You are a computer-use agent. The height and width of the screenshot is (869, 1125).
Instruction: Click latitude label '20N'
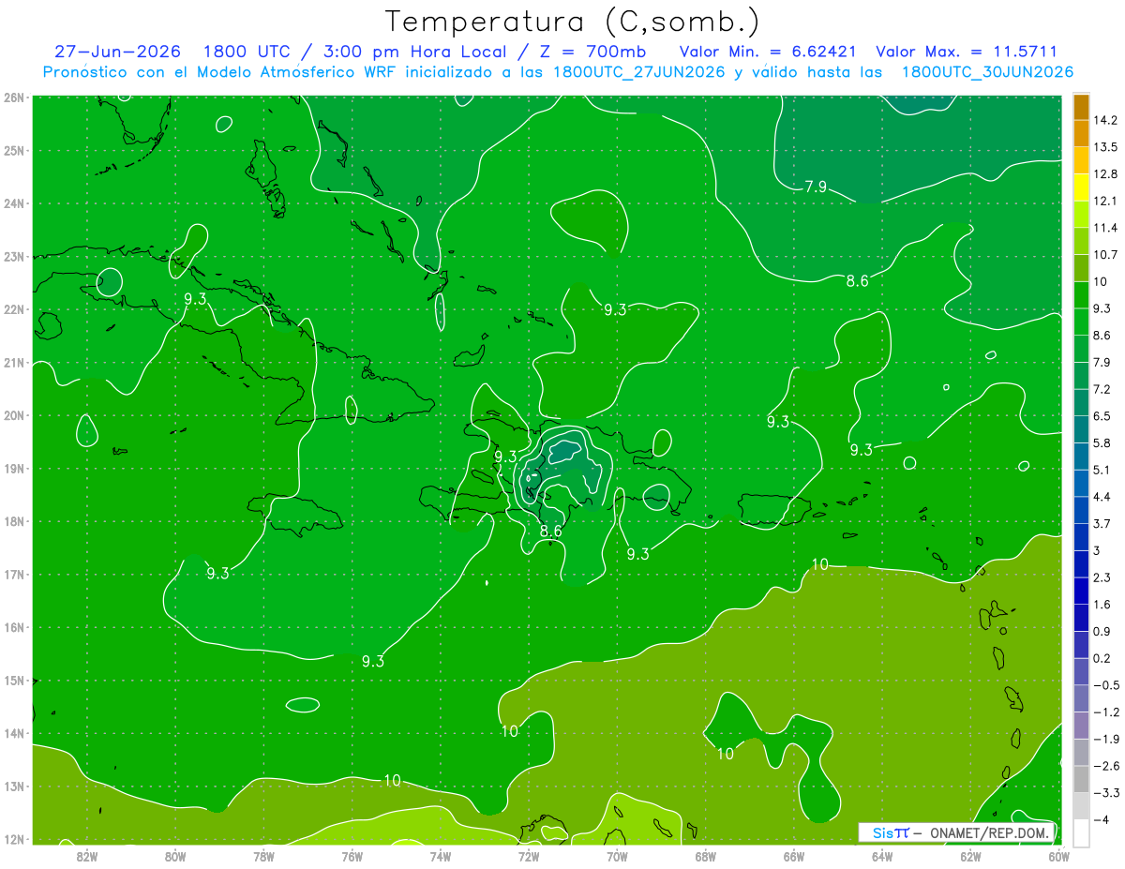click(14, 415)
